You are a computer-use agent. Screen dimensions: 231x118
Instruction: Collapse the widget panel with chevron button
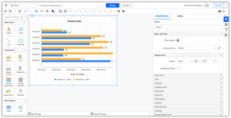coord(27,17)
